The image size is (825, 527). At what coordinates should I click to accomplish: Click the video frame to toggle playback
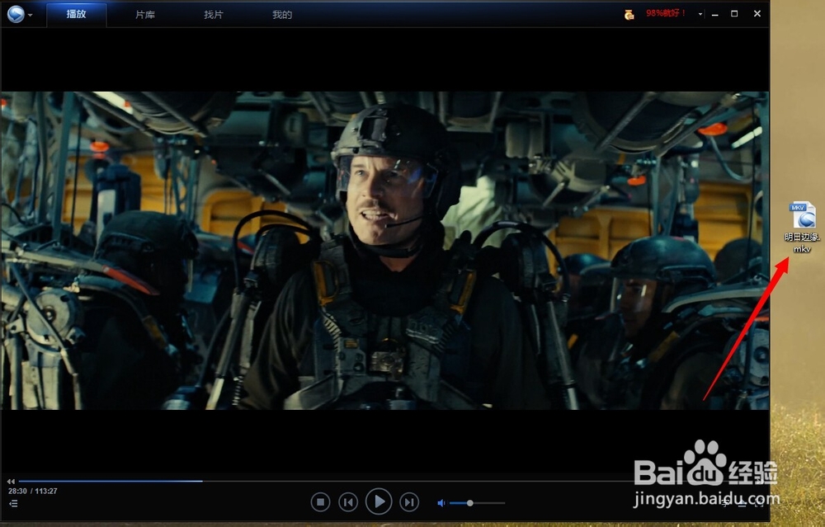[x=384, y=251]
